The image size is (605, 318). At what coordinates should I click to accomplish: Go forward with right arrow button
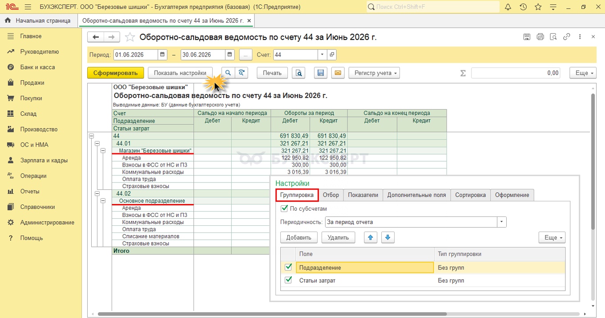click(x=112, y=37)
